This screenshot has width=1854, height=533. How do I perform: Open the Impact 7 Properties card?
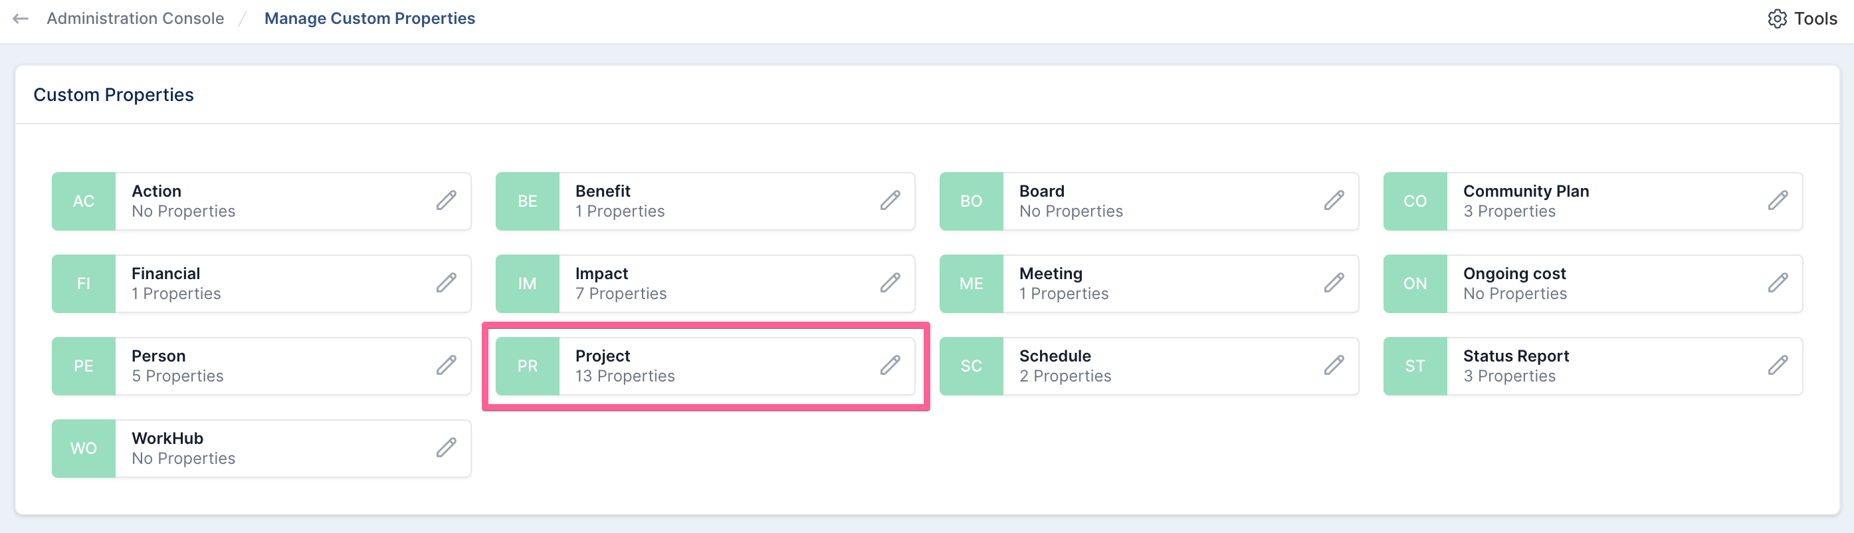(x=705, y=283)
